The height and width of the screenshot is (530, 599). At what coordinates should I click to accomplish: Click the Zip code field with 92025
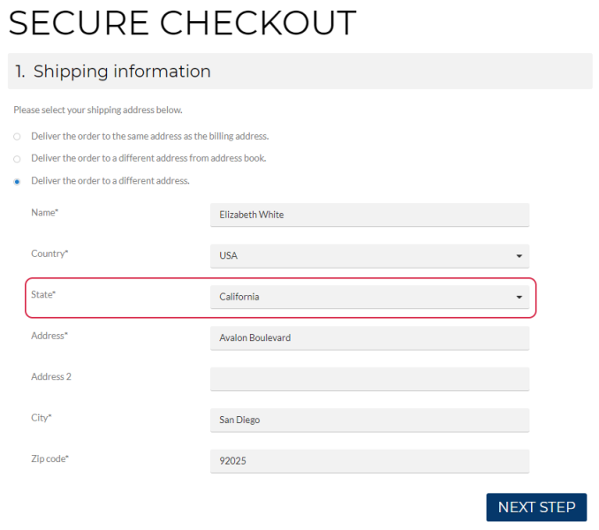369,461
